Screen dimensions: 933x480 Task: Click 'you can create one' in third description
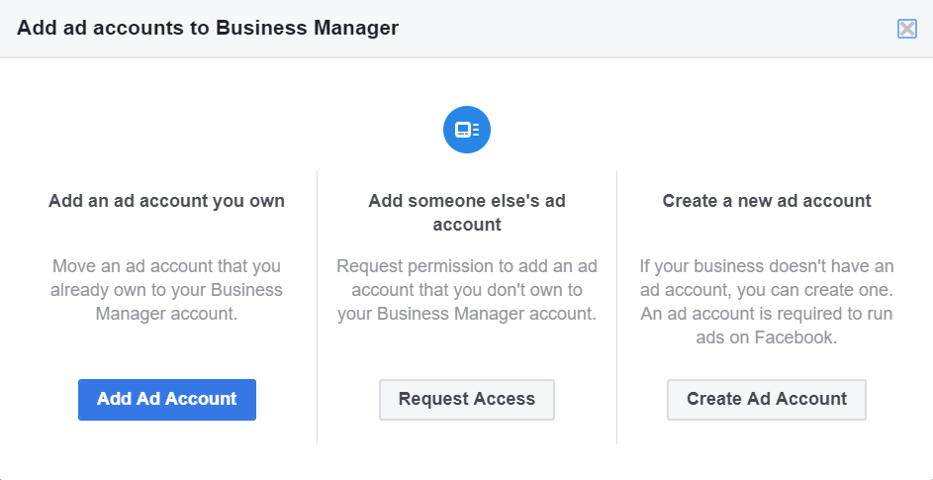tap(824, 290)
